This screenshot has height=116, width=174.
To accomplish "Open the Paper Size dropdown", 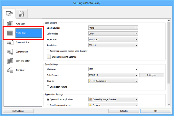I will pyautogui.click(x=113, y=39).
